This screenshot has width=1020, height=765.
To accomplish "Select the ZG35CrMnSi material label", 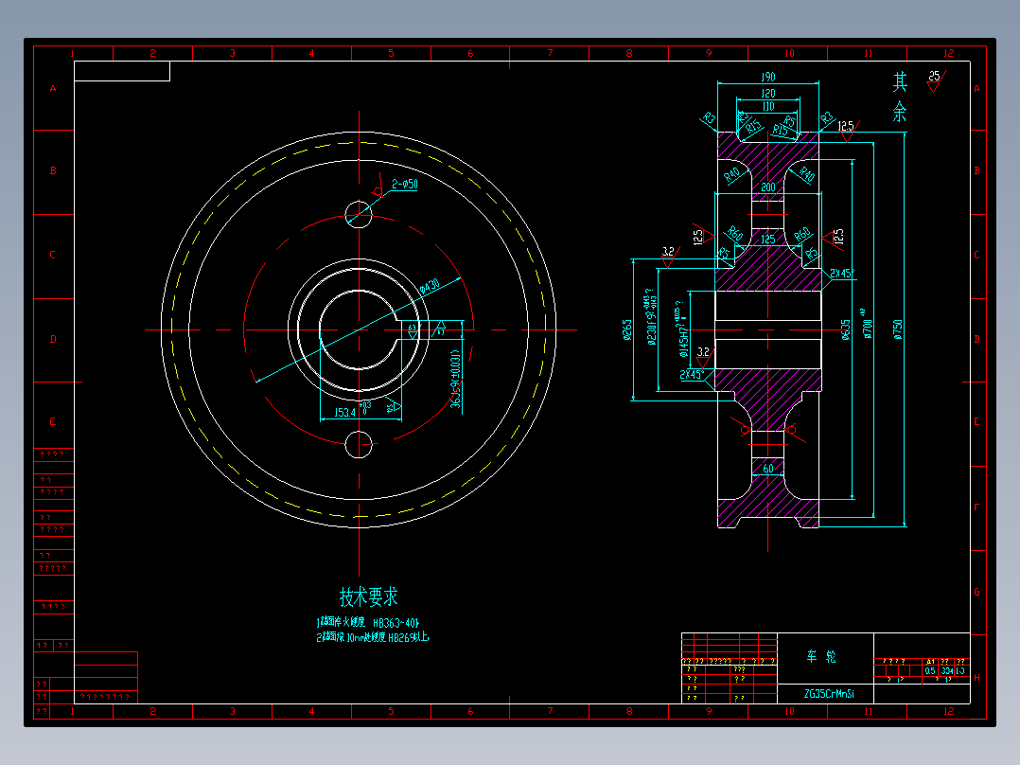I will point(829,694).
